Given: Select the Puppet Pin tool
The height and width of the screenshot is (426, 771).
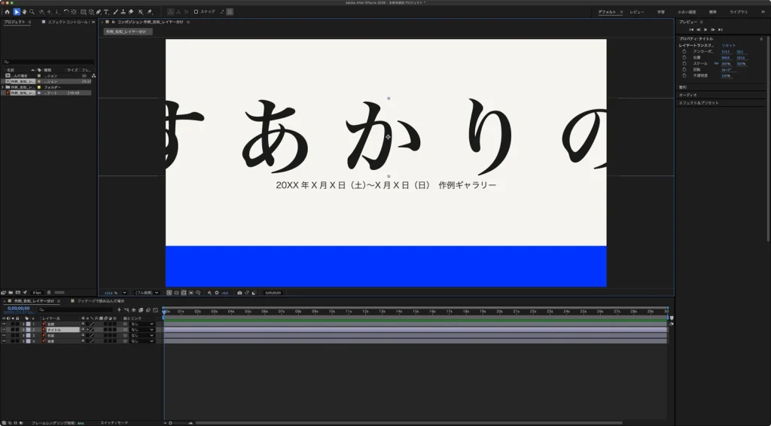Looking at the screenshot, I should point(150,12).
